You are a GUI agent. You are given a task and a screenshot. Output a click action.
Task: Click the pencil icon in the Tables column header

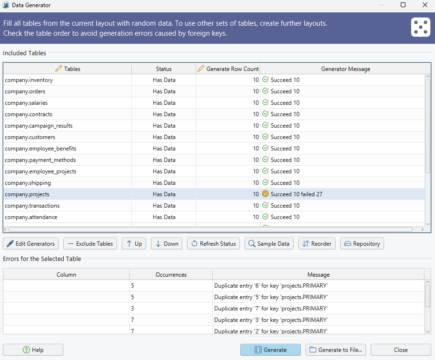point(59,69)
